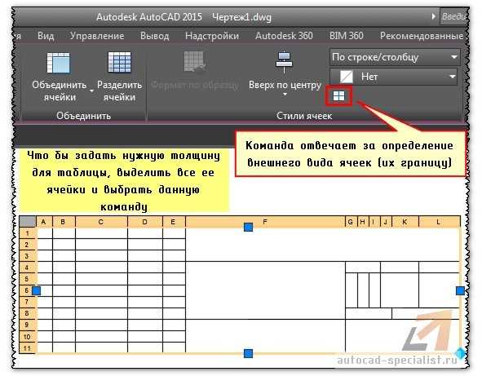This screenshot has width=482, height=376.
Task: Click the Match format (Формат по образцу) icon
Action: pyautogui.click(x=195, y=62)
